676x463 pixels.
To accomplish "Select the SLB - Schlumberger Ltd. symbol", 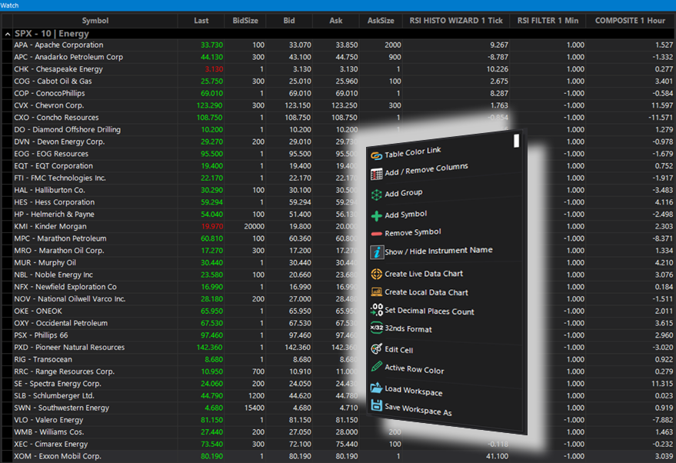I will [54, 395].
